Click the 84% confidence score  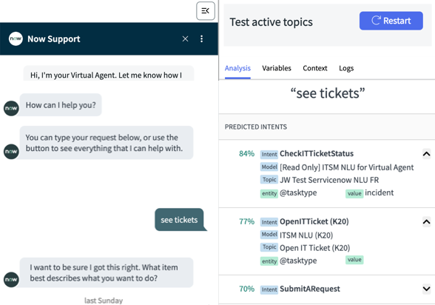pos(246,153)
